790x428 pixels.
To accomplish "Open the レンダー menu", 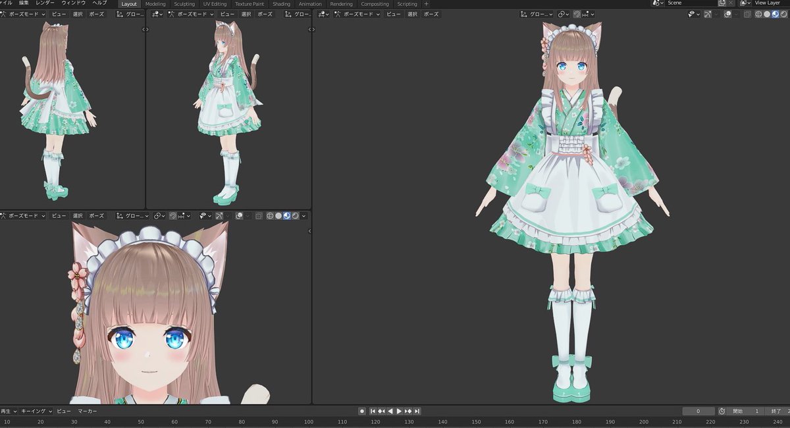I will (x=45, y=3).
